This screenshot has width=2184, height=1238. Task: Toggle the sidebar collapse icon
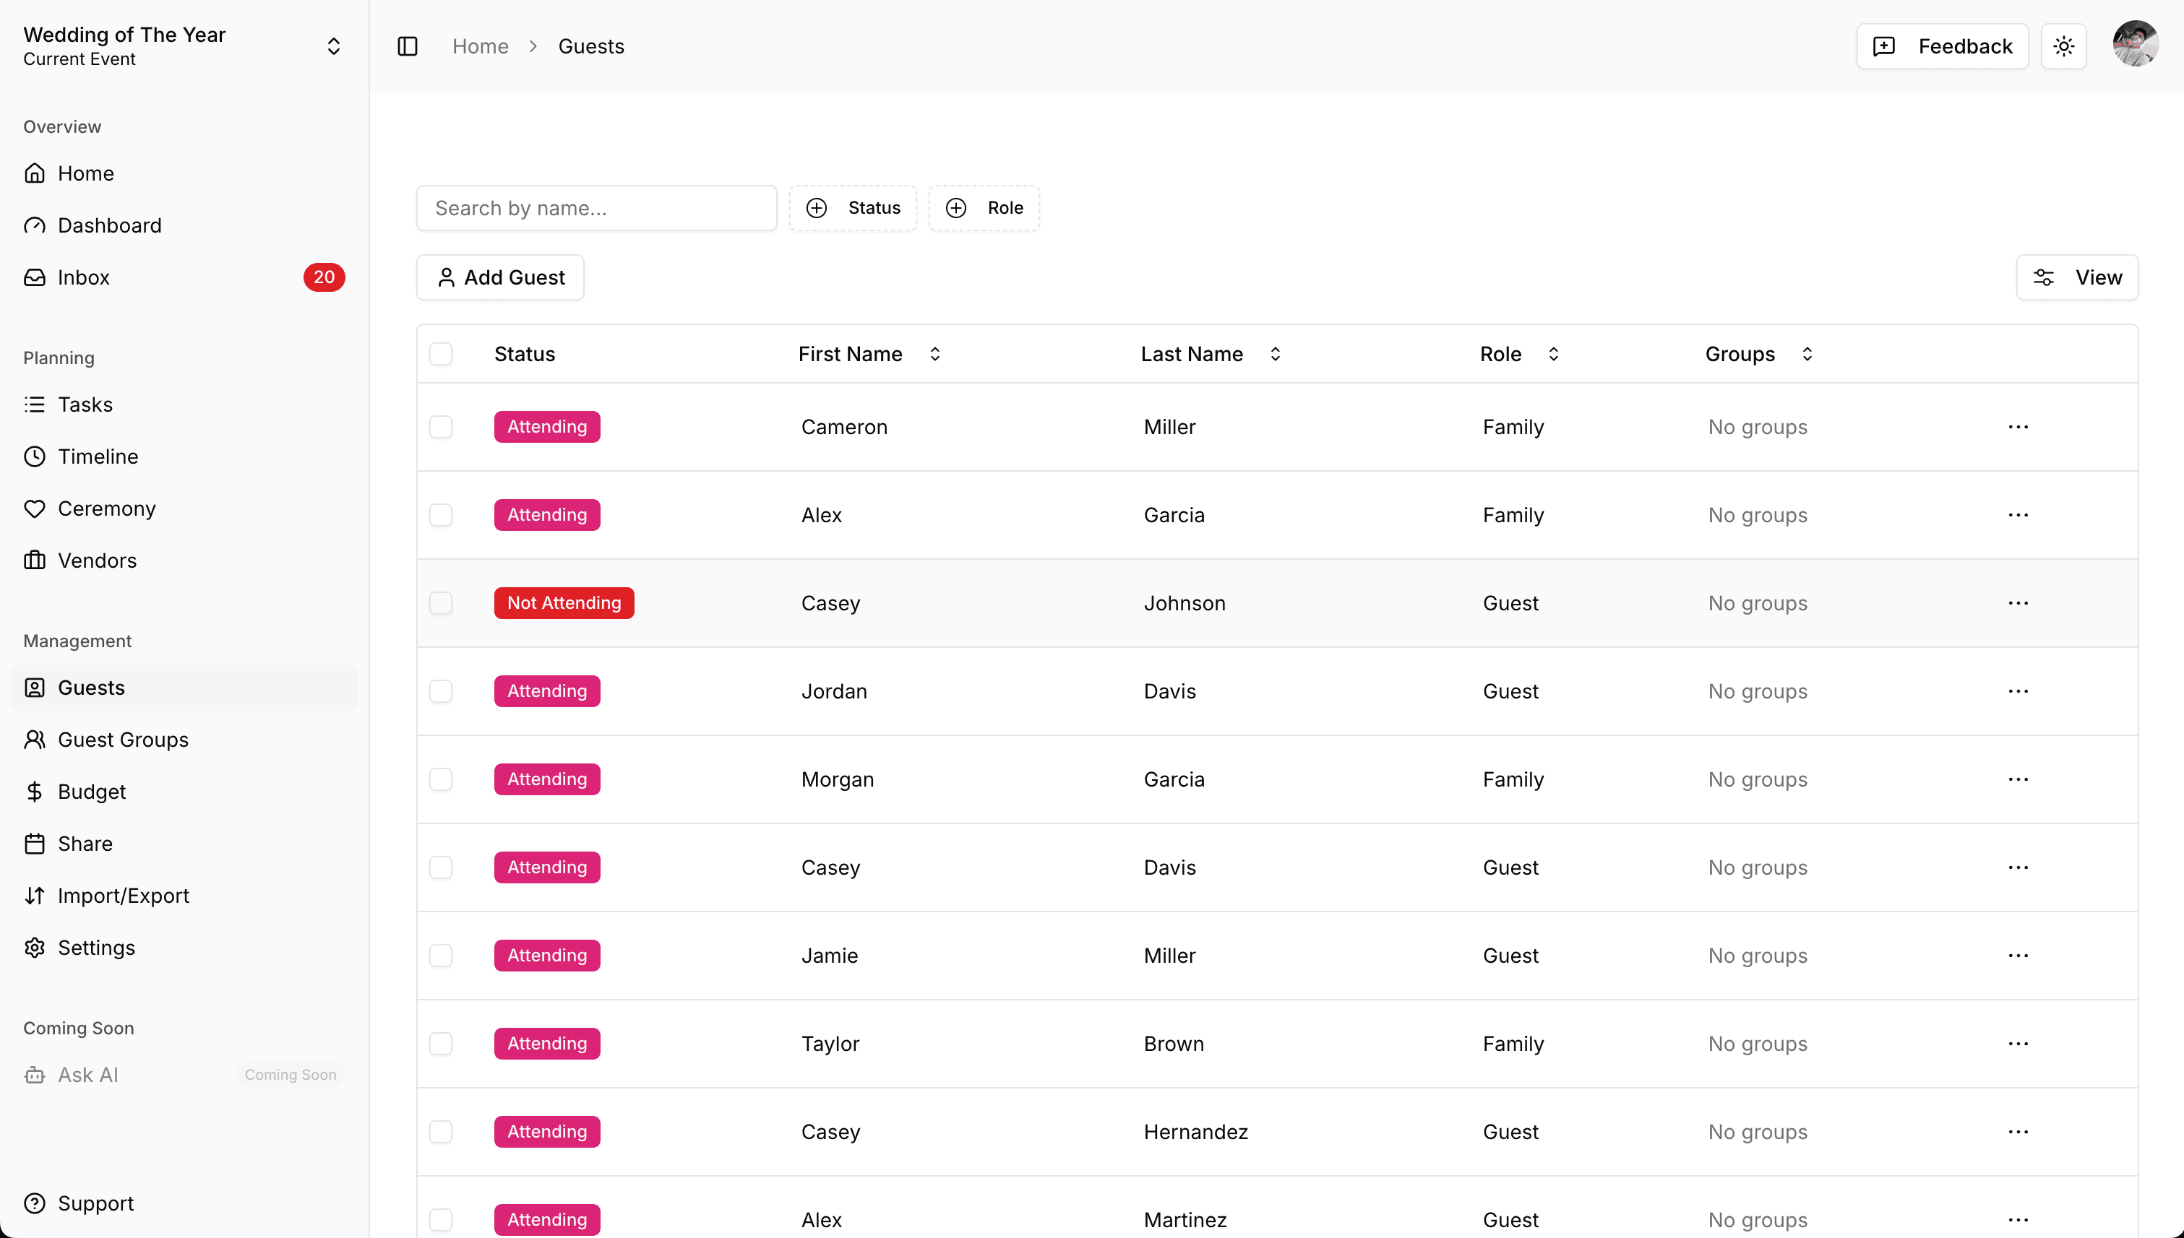(407, 46)
